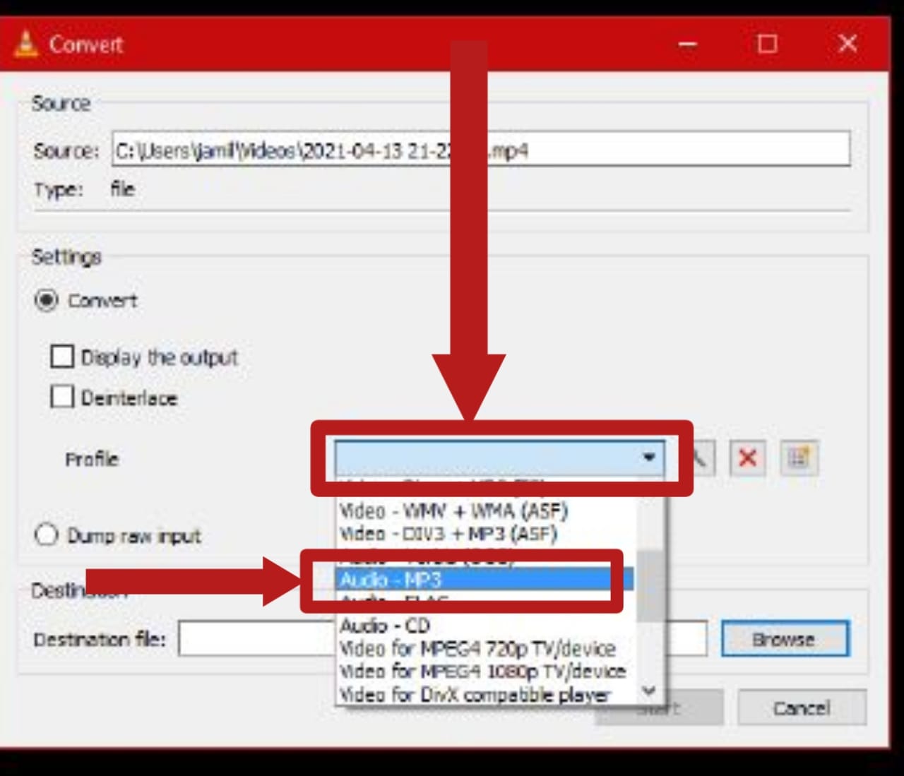Choose Video - DIV3 + MP3 (ASF) profile
The height and width of the screenshot is (776, 904).
point(486,534)
